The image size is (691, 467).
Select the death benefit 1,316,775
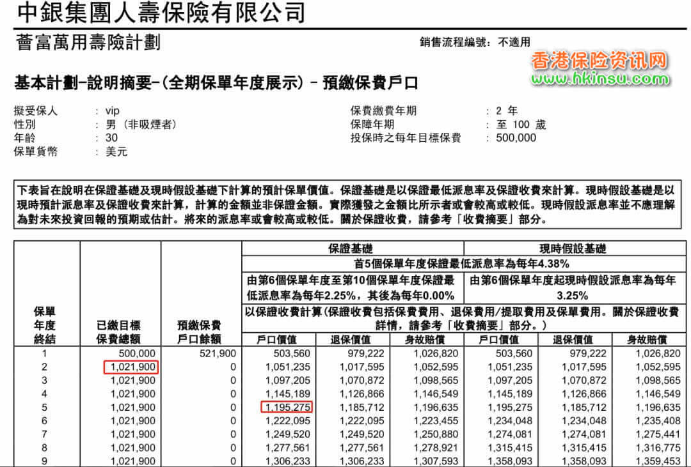pos(658,448)
